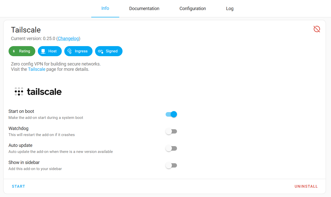Click the Start on boot label text
The image size is (331, 197).
coord(21,111)
